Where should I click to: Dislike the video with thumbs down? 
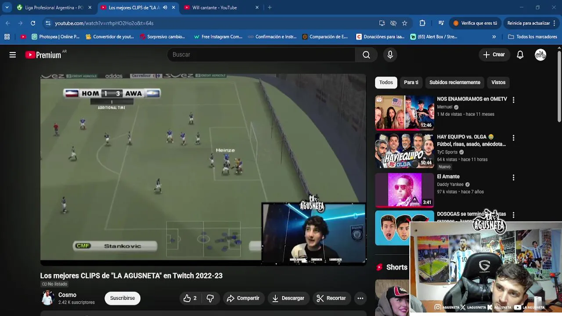210,298
